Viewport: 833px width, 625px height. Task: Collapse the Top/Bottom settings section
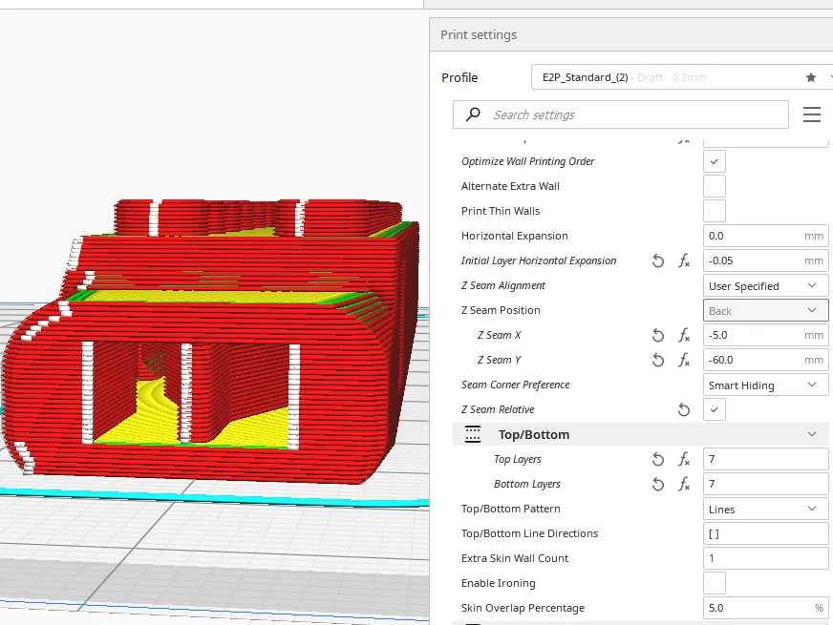coord(811,435)
